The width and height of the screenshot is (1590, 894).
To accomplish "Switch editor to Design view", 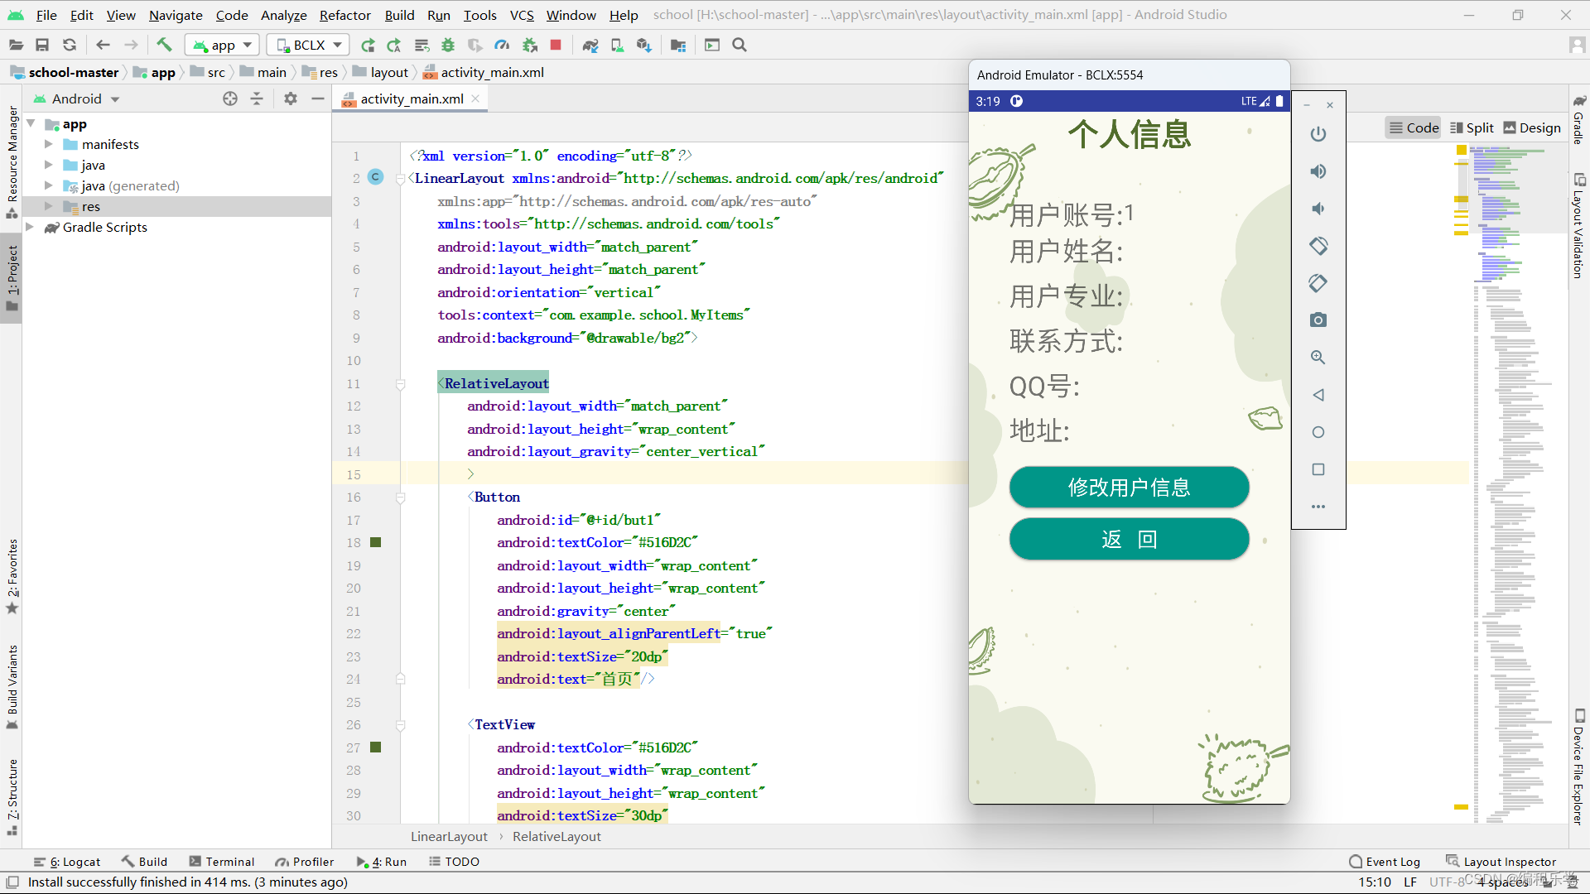I will point(1532,127).
